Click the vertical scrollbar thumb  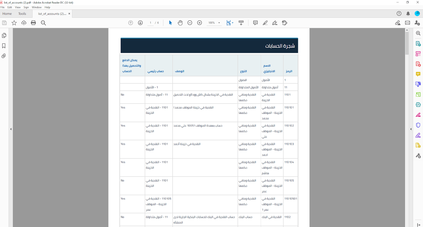pyautogui.click(x=407, y=43)
